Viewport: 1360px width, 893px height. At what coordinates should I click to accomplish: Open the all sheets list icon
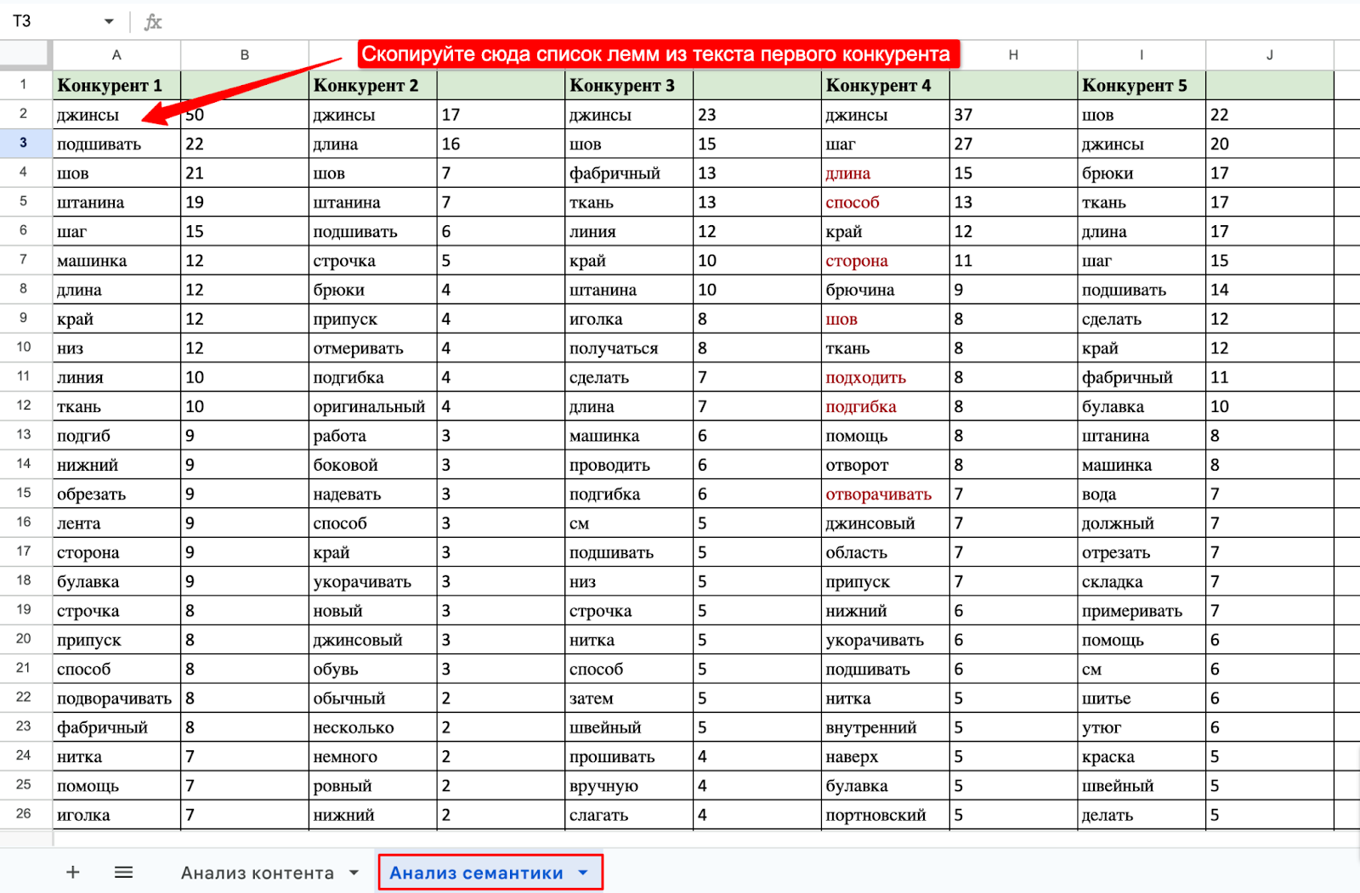coord(124,872)
